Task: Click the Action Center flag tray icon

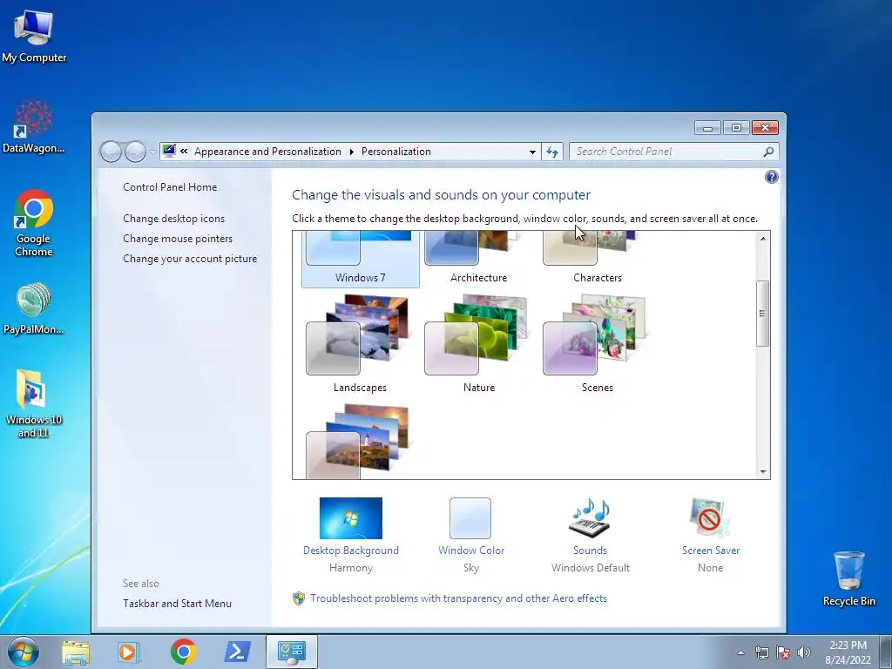Action: point(783,652)
